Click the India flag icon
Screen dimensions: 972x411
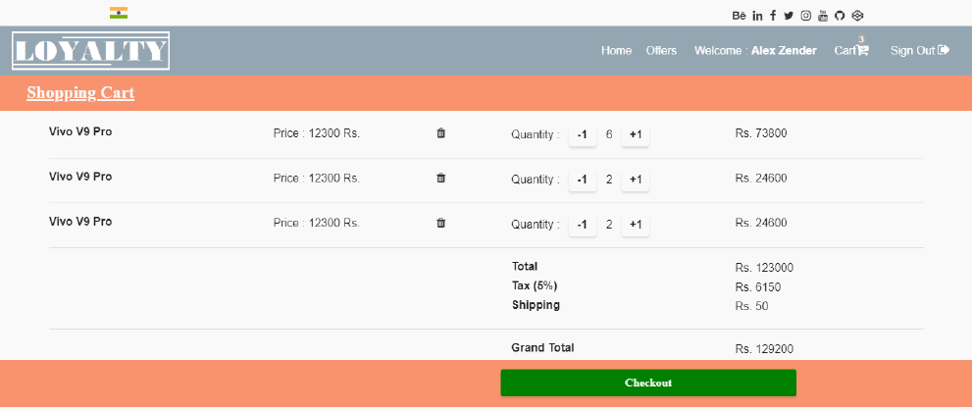(119, 13)
